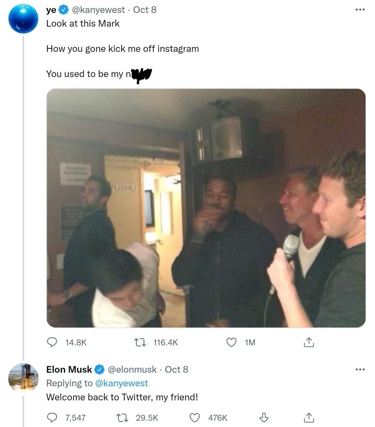Click the @elonmusk handle
The height and width of the screenshot is (427, 375).
tap(132, 370)
